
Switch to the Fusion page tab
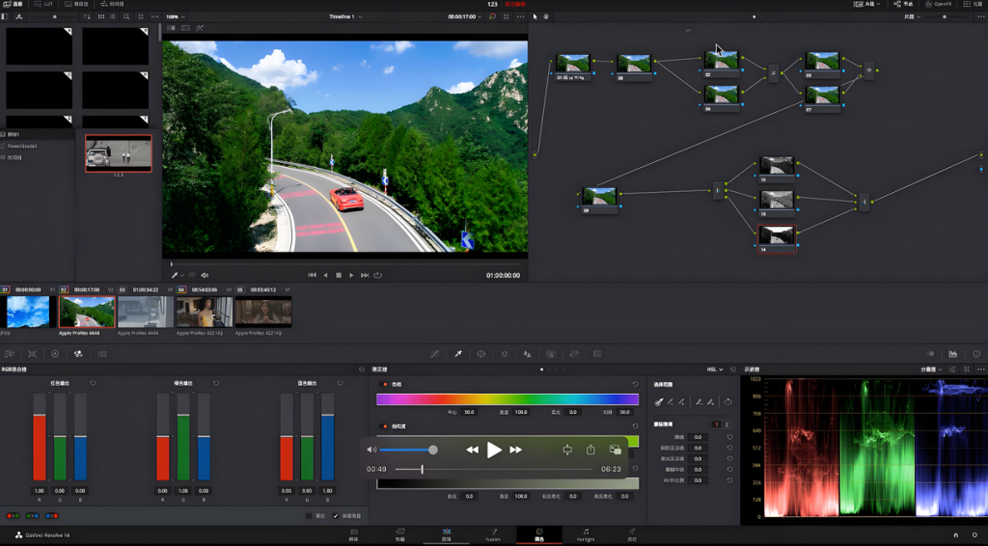492,534
